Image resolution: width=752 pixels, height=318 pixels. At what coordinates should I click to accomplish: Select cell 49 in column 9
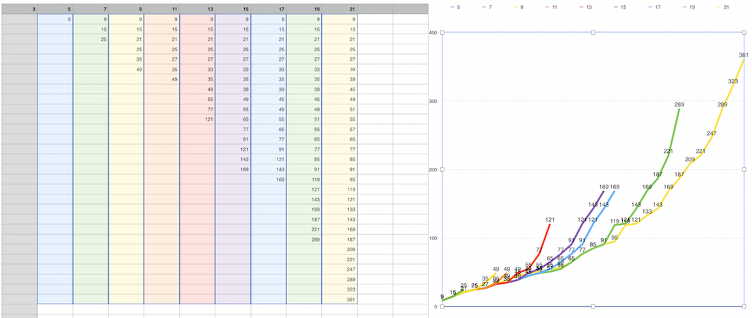[126, 70]
